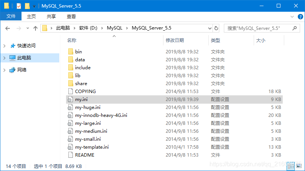Select the README file icon
Screen dimensions: 305x171
pyautogui.click(x=71, y=155)
